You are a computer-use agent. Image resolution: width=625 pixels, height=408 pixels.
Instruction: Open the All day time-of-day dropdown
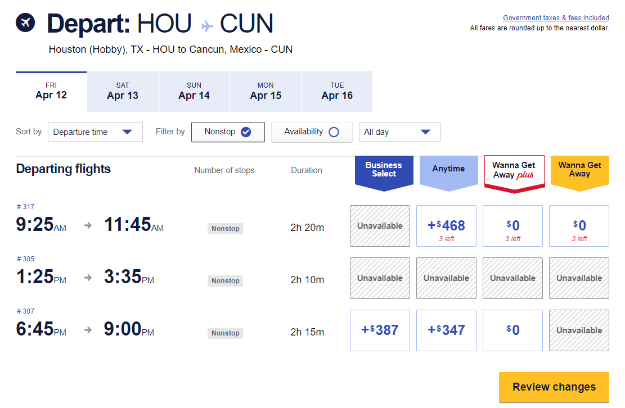(399, 132)
